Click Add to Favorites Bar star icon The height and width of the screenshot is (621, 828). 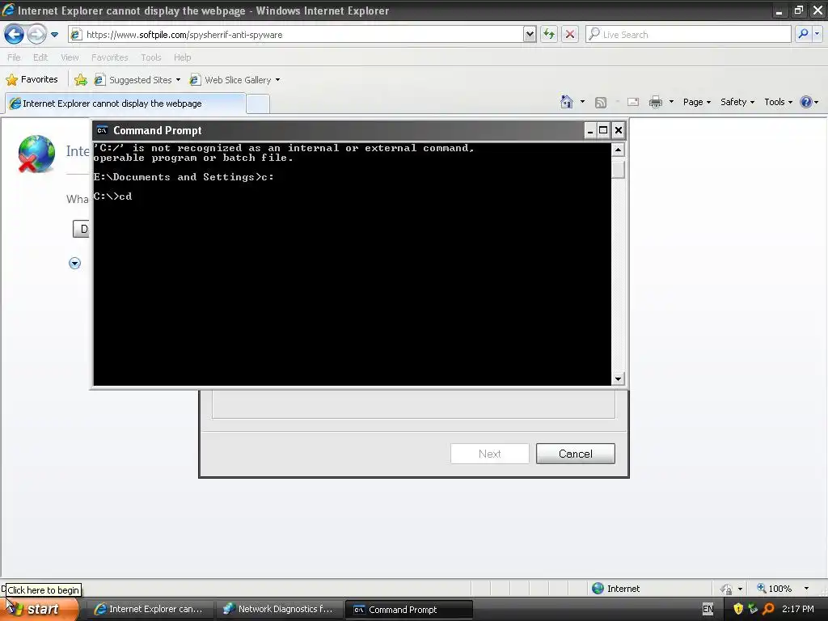pos(81,80)
